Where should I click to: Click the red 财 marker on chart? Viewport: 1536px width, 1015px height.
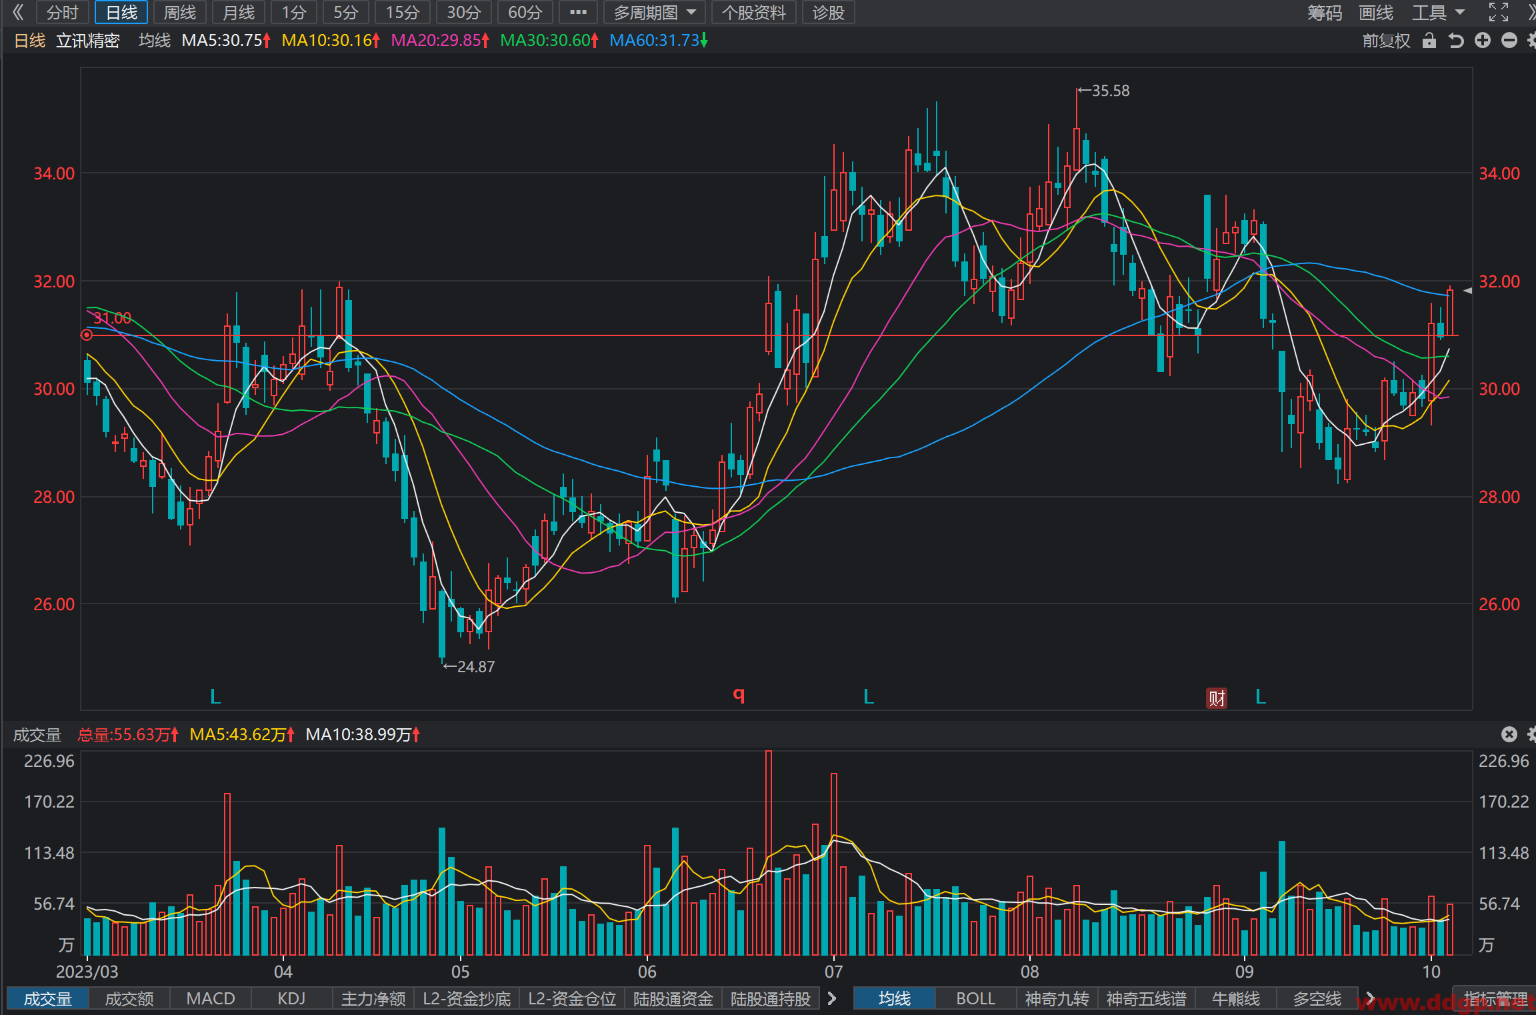click(x=1217, y=698)
